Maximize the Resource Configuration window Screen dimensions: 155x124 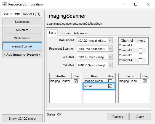tap(136, 4)
